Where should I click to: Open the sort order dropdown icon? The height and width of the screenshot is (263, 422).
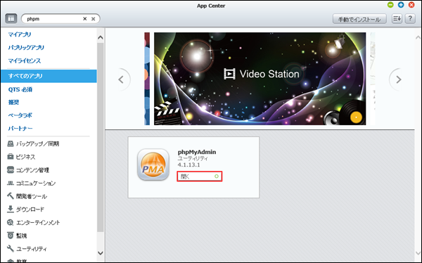tap(397, 18)
